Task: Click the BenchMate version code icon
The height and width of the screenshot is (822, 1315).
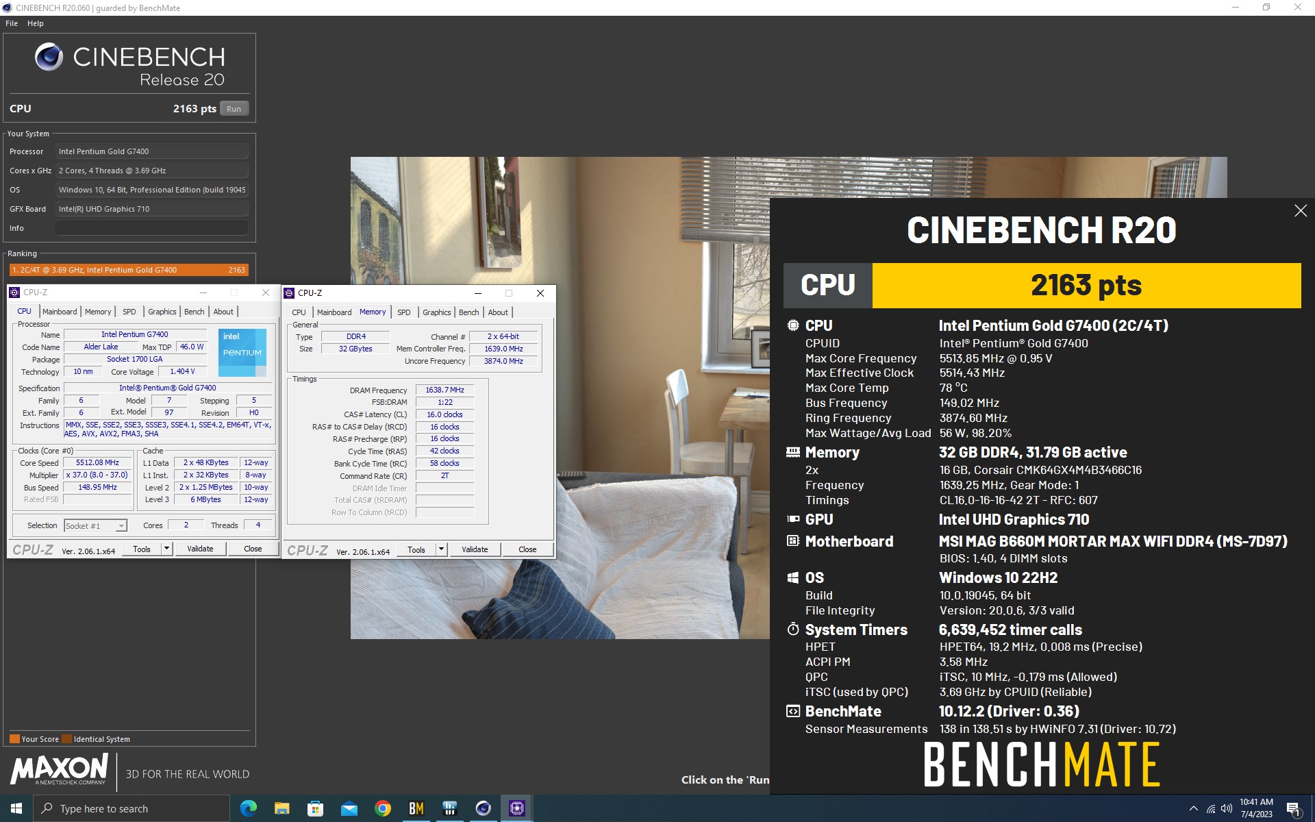Action: [793, 711]
